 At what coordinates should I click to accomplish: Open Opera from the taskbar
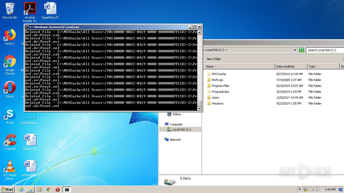(x=58, y=190)
